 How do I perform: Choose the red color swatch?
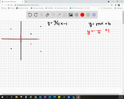82,15
